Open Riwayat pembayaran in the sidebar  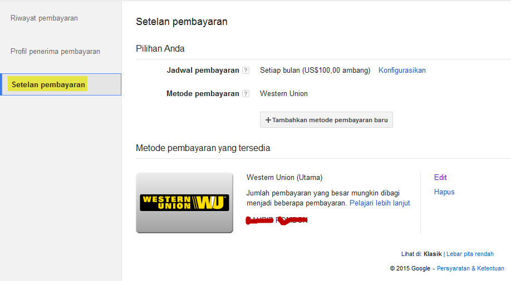(x=44, y=18)
